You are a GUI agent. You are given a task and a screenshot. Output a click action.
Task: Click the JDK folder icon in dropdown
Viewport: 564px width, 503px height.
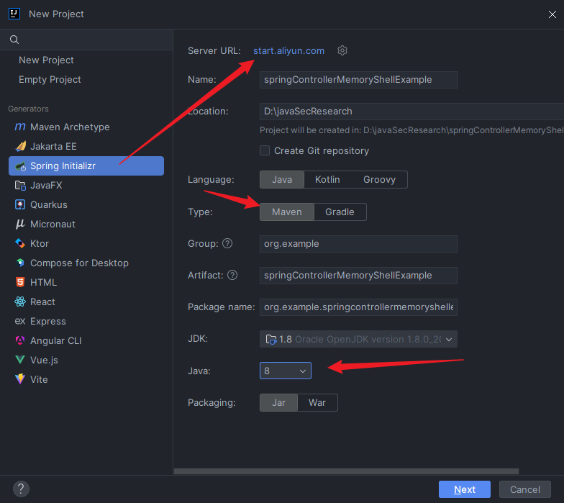pyautogui.click(x=270, y=340)
